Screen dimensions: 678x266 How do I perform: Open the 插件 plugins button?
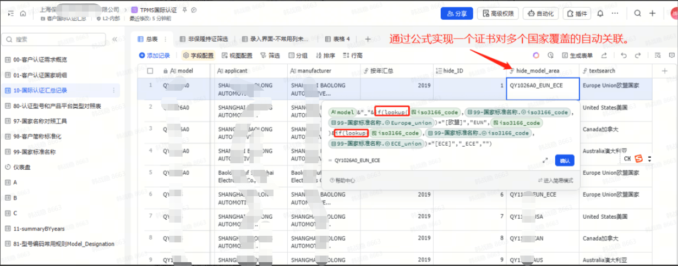[577, 13]
